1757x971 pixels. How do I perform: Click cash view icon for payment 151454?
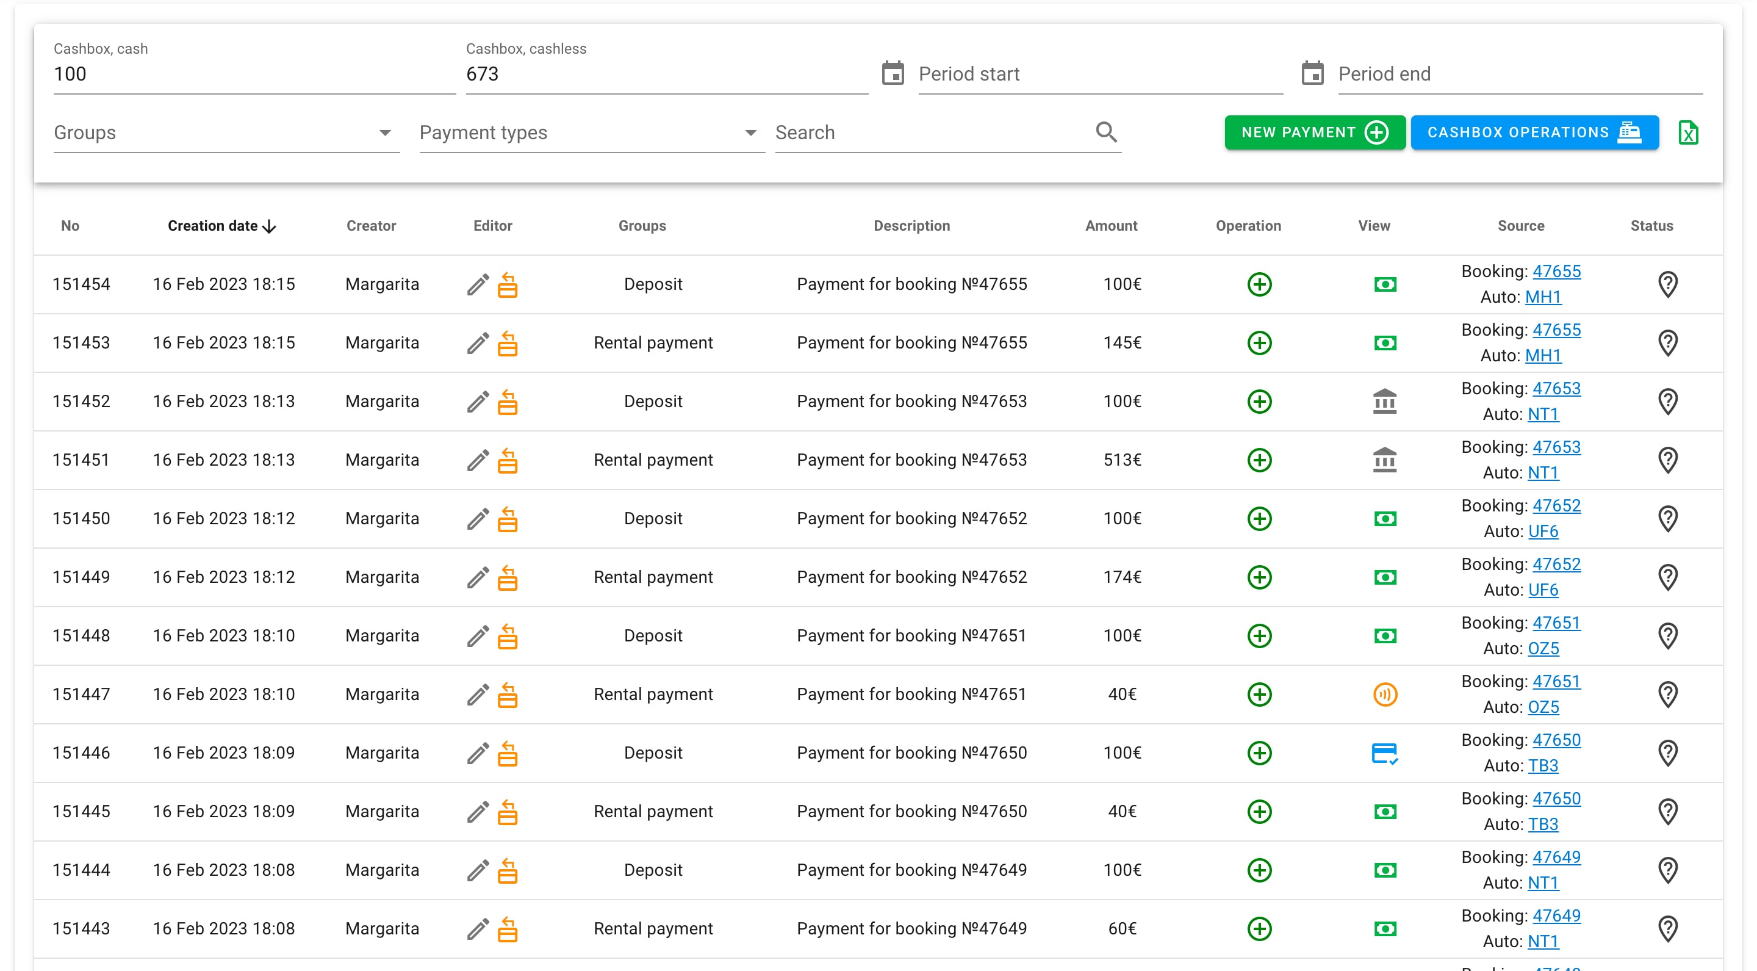pyautogui.click(x=1385, y=284)
